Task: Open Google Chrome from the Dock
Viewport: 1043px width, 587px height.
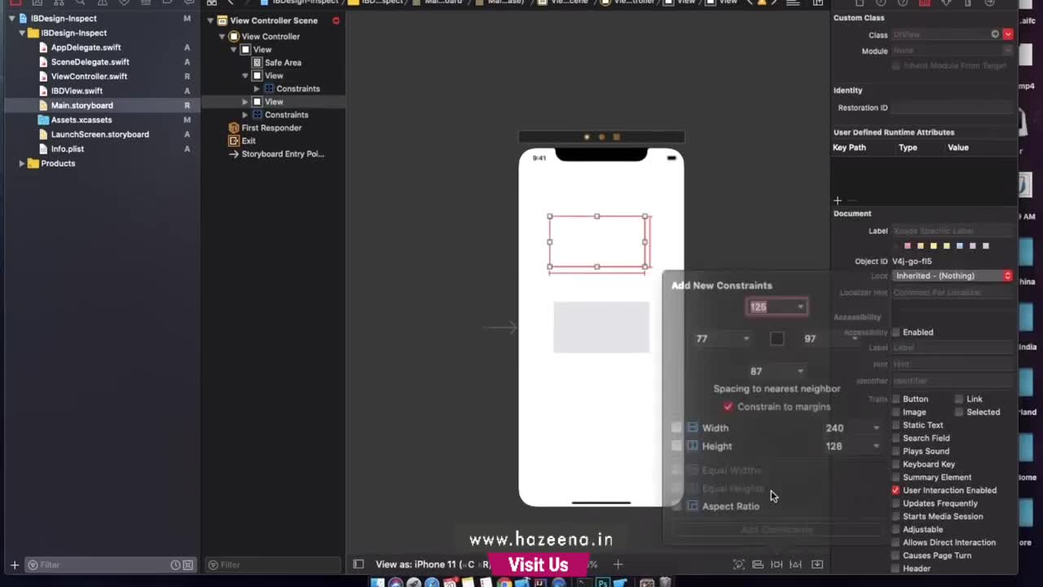Action: click(504, 582)
